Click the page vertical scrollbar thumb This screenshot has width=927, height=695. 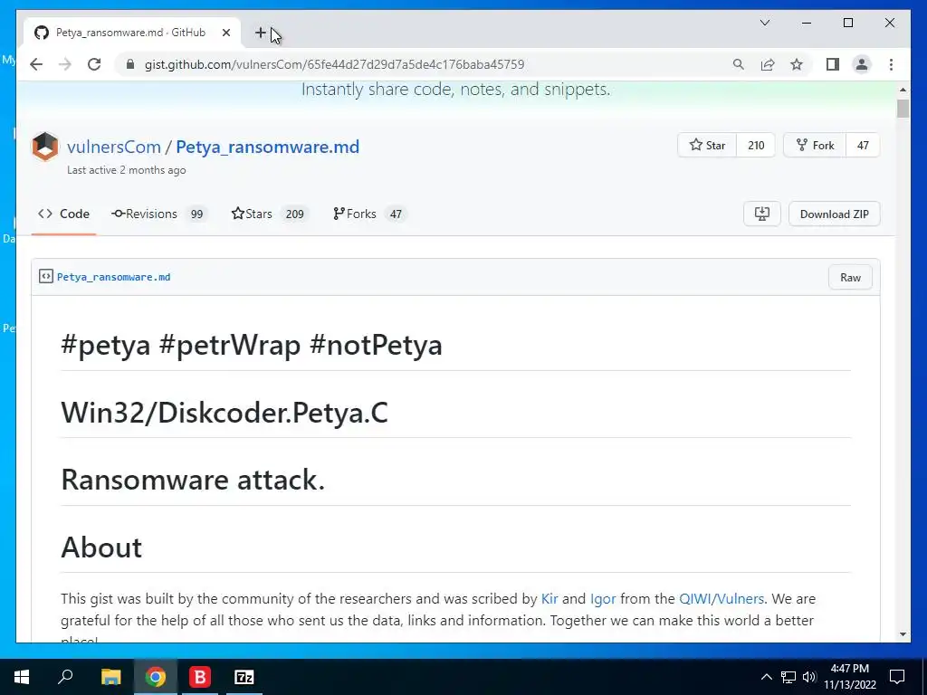tap(903, 109)
